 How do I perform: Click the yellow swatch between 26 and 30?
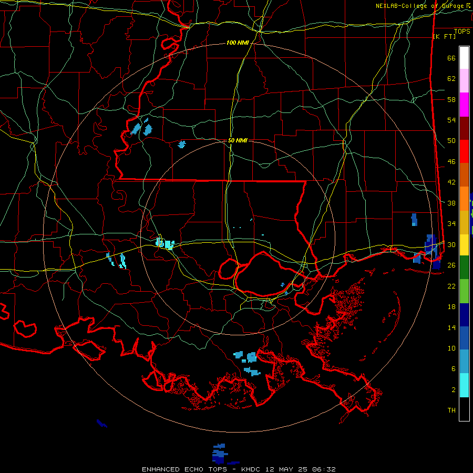click(x=464, y=245)
